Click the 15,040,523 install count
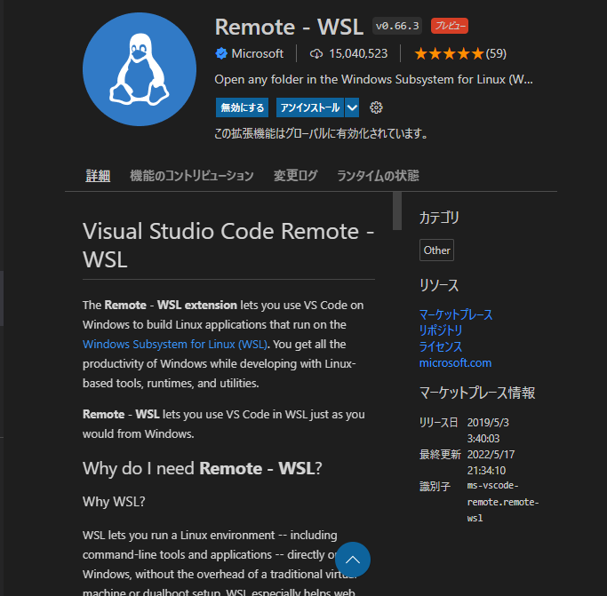The height and width of the screenshot is (596, 607). (x=358, y=53)
